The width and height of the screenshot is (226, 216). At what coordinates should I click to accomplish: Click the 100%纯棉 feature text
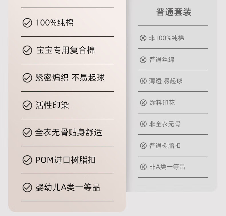pos(54,23)
